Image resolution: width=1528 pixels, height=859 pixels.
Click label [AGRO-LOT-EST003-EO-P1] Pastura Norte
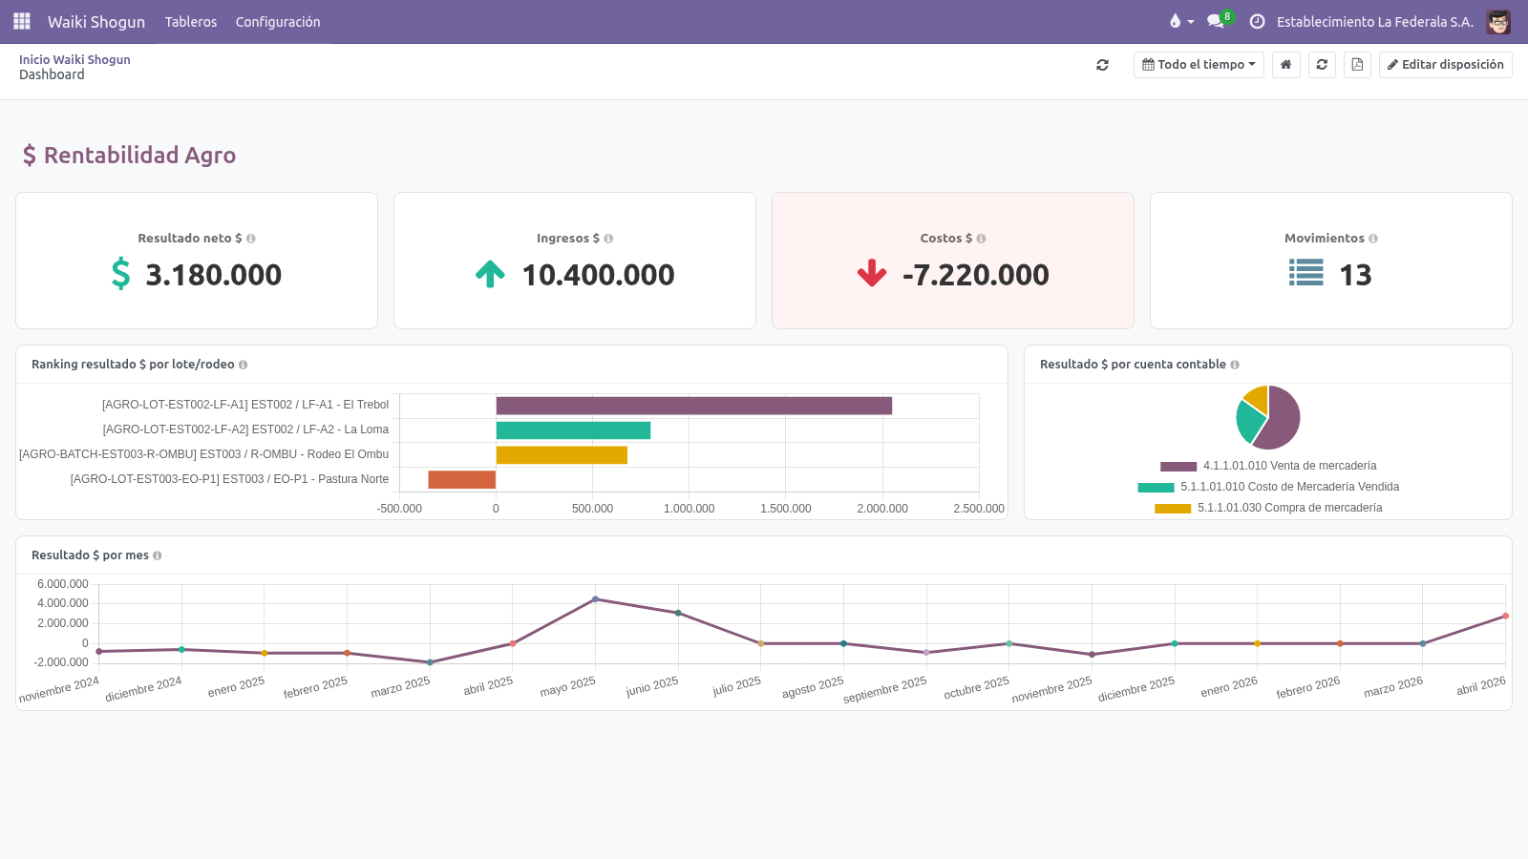point(229,479)
